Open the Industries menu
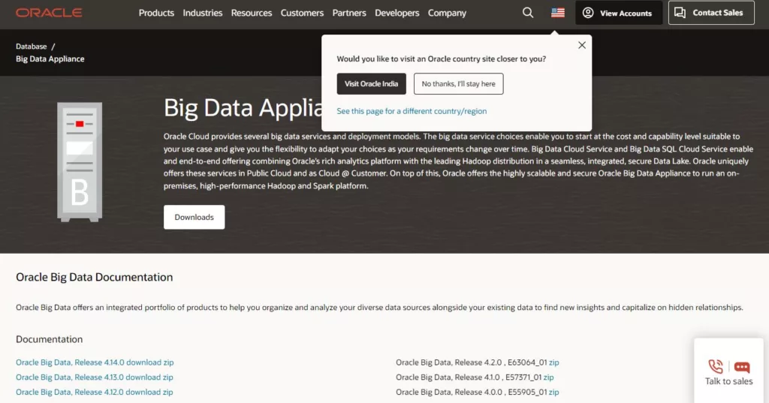769x403 pixels. (x=203, y=13)
